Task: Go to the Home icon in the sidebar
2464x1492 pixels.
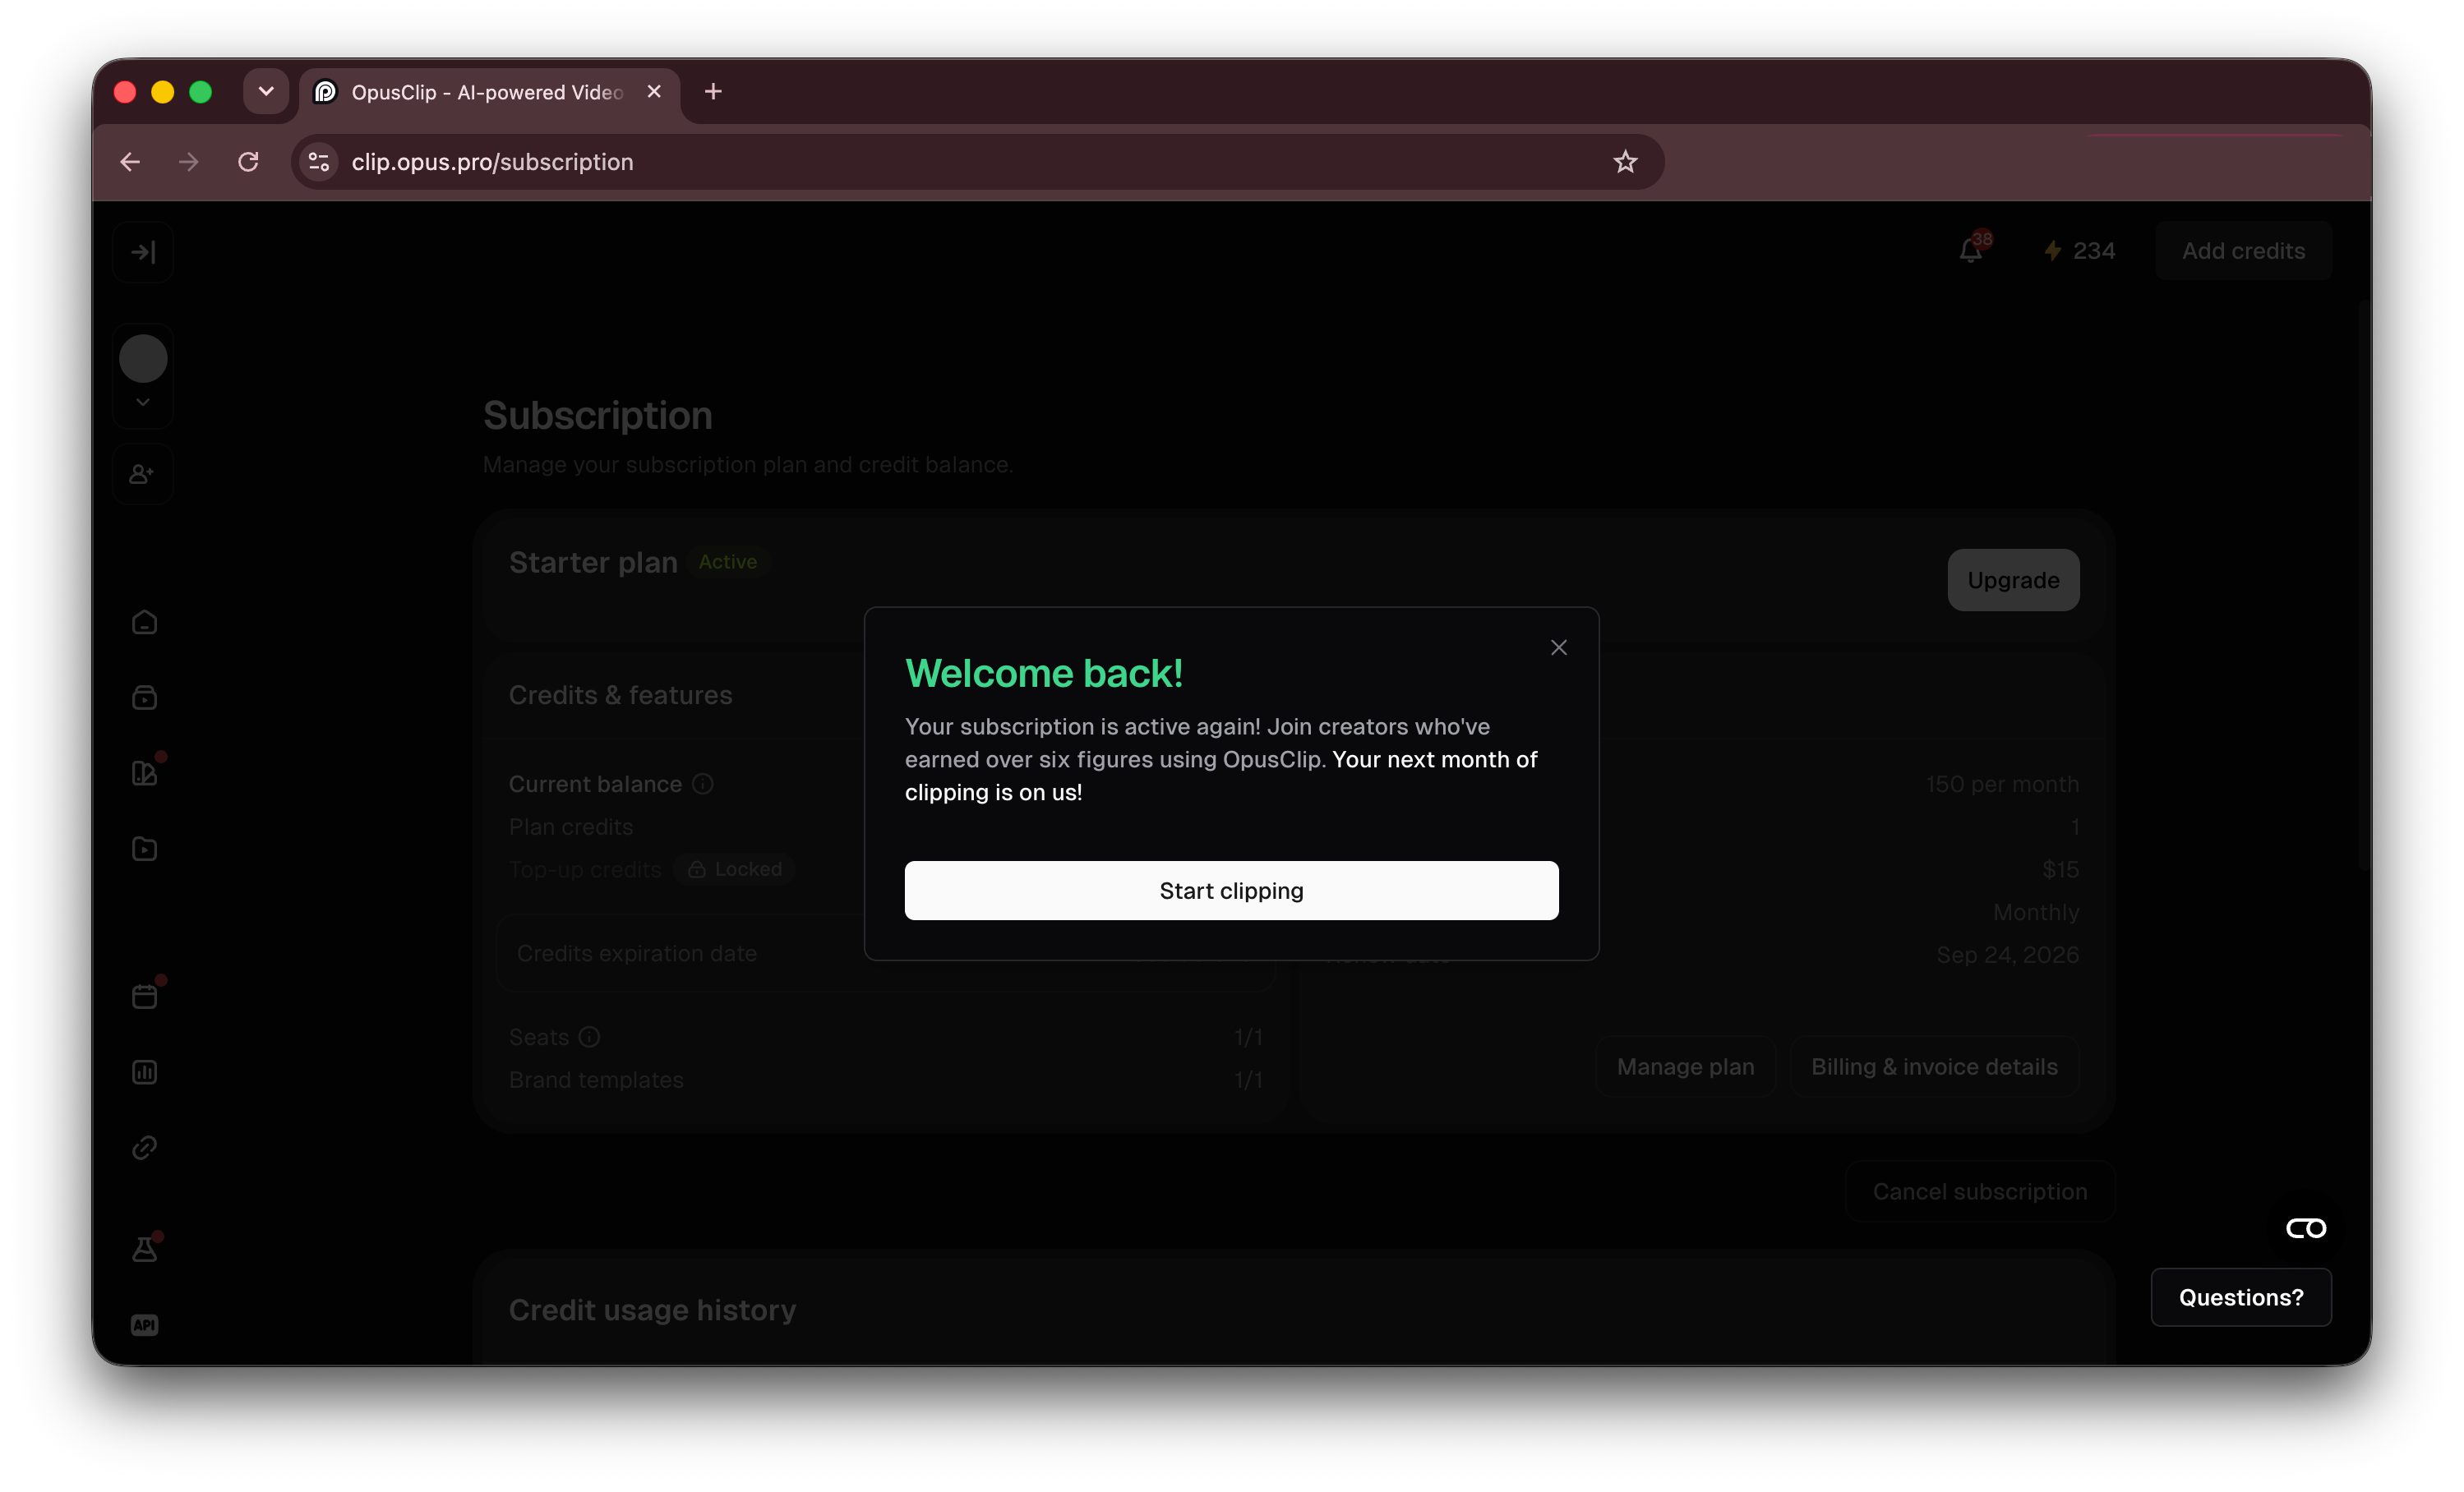Action: coord(144,623)
